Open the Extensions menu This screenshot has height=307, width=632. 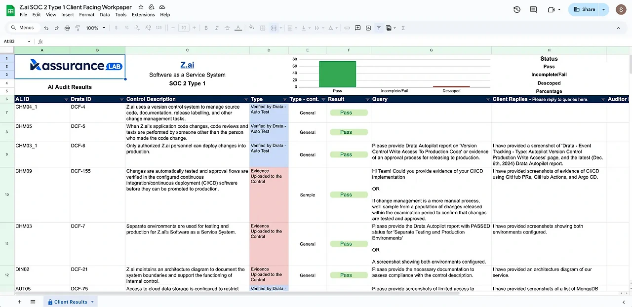143,15
